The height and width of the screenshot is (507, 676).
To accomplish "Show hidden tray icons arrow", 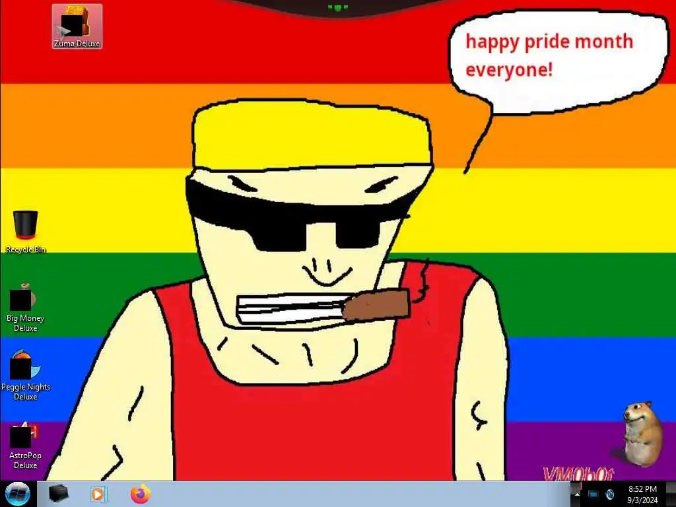I will click(577, 494).
